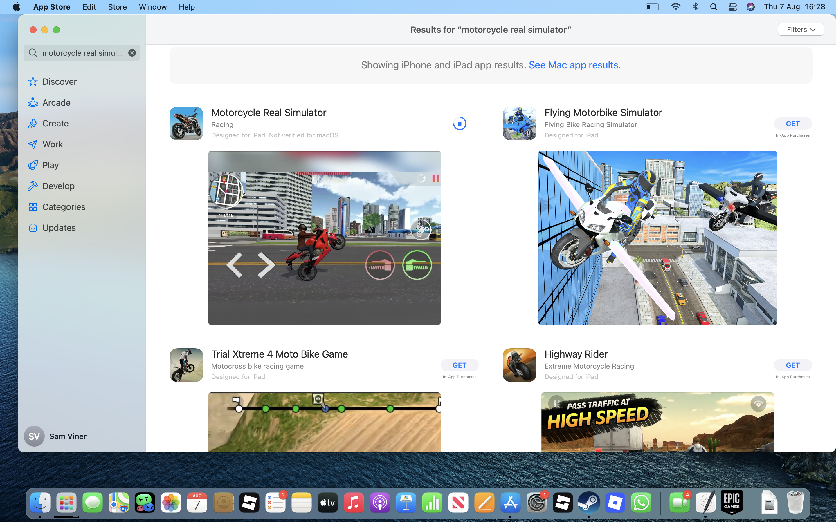Viewport: 836px width, 522px height.
Task: Open Numbers from the dock
Action: point(432,502)
